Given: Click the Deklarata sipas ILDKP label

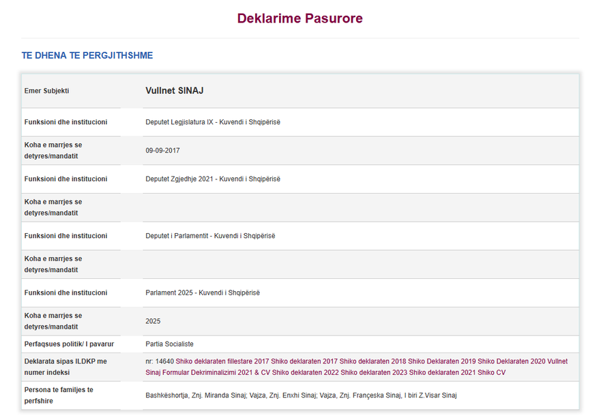Looking at the screenshot, I should click(65, 367).
